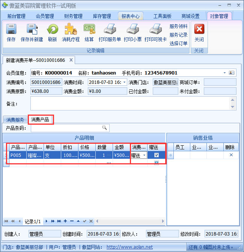Click the 结算 checkout money icon
The width and height of the screenshot is (244, 252).
coord(89,30)
